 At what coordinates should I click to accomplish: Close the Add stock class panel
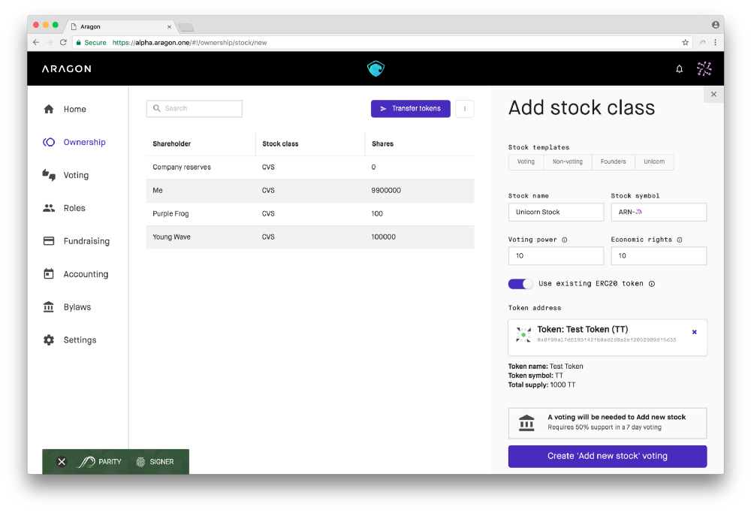[713, 95]
